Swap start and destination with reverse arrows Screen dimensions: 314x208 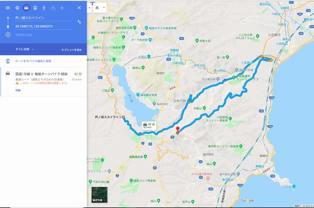[x=79, y=22]
